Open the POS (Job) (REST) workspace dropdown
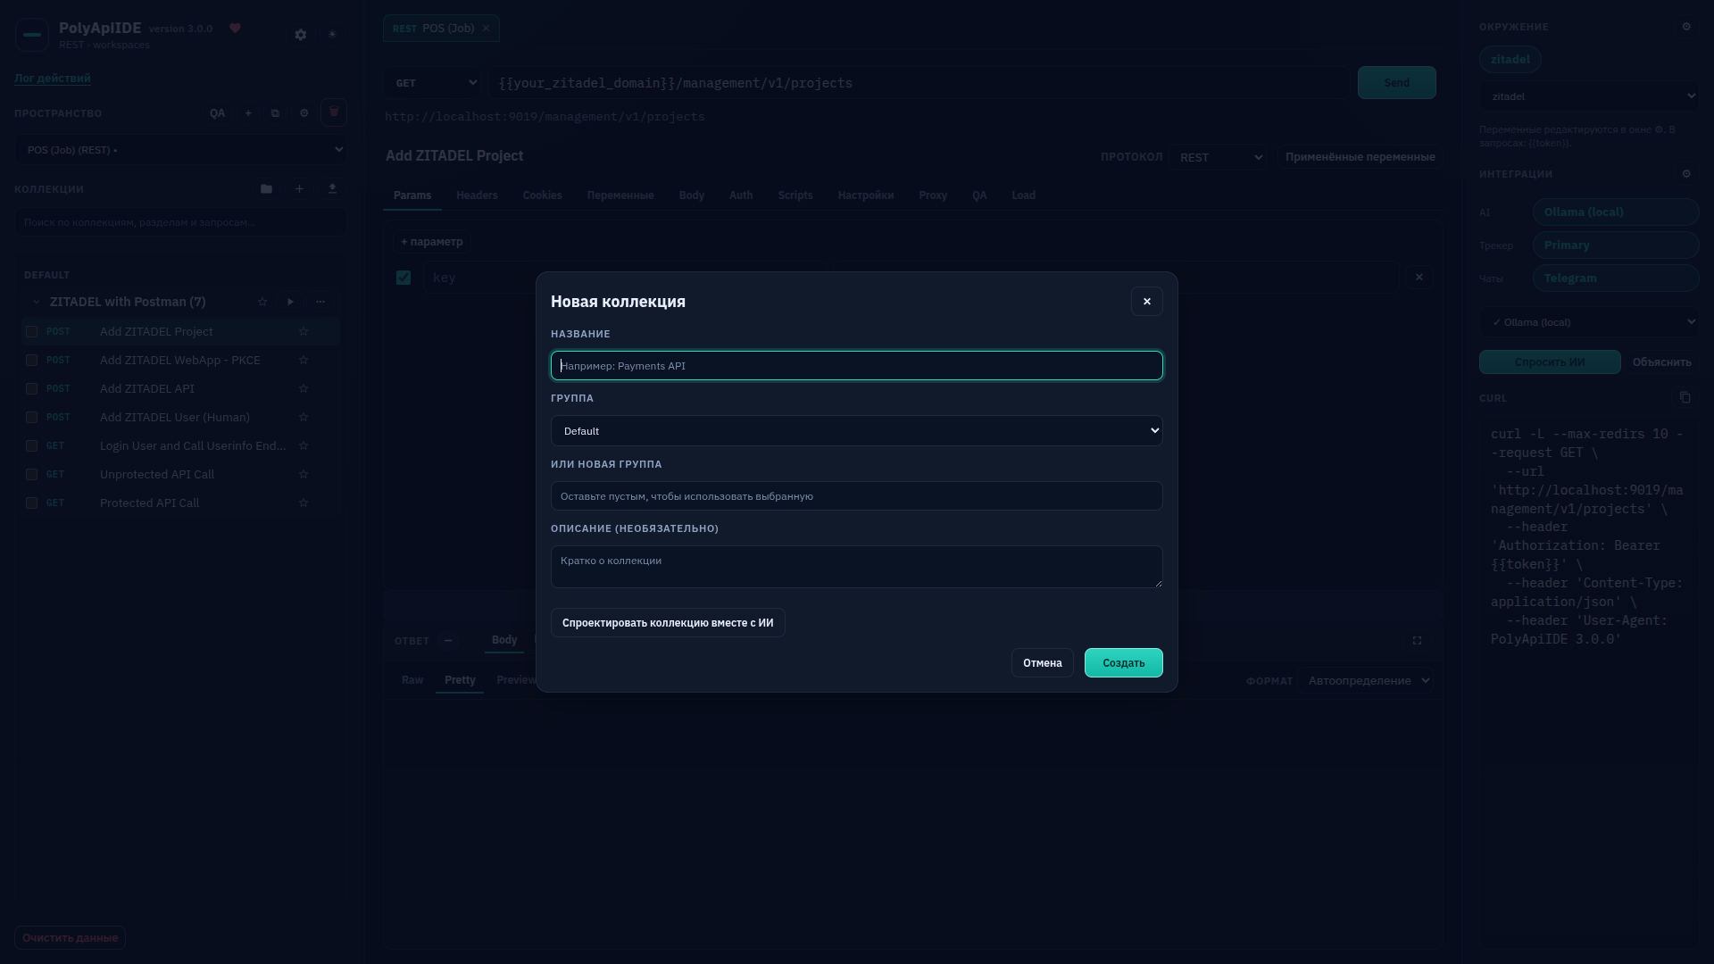1714x964 pixels. 181,150
